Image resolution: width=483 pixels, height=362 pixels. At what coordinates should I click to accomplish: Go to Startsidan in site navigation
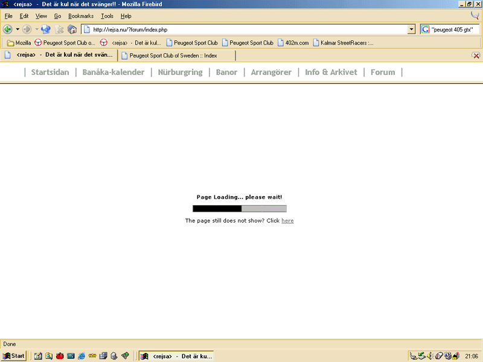point(50,72)
